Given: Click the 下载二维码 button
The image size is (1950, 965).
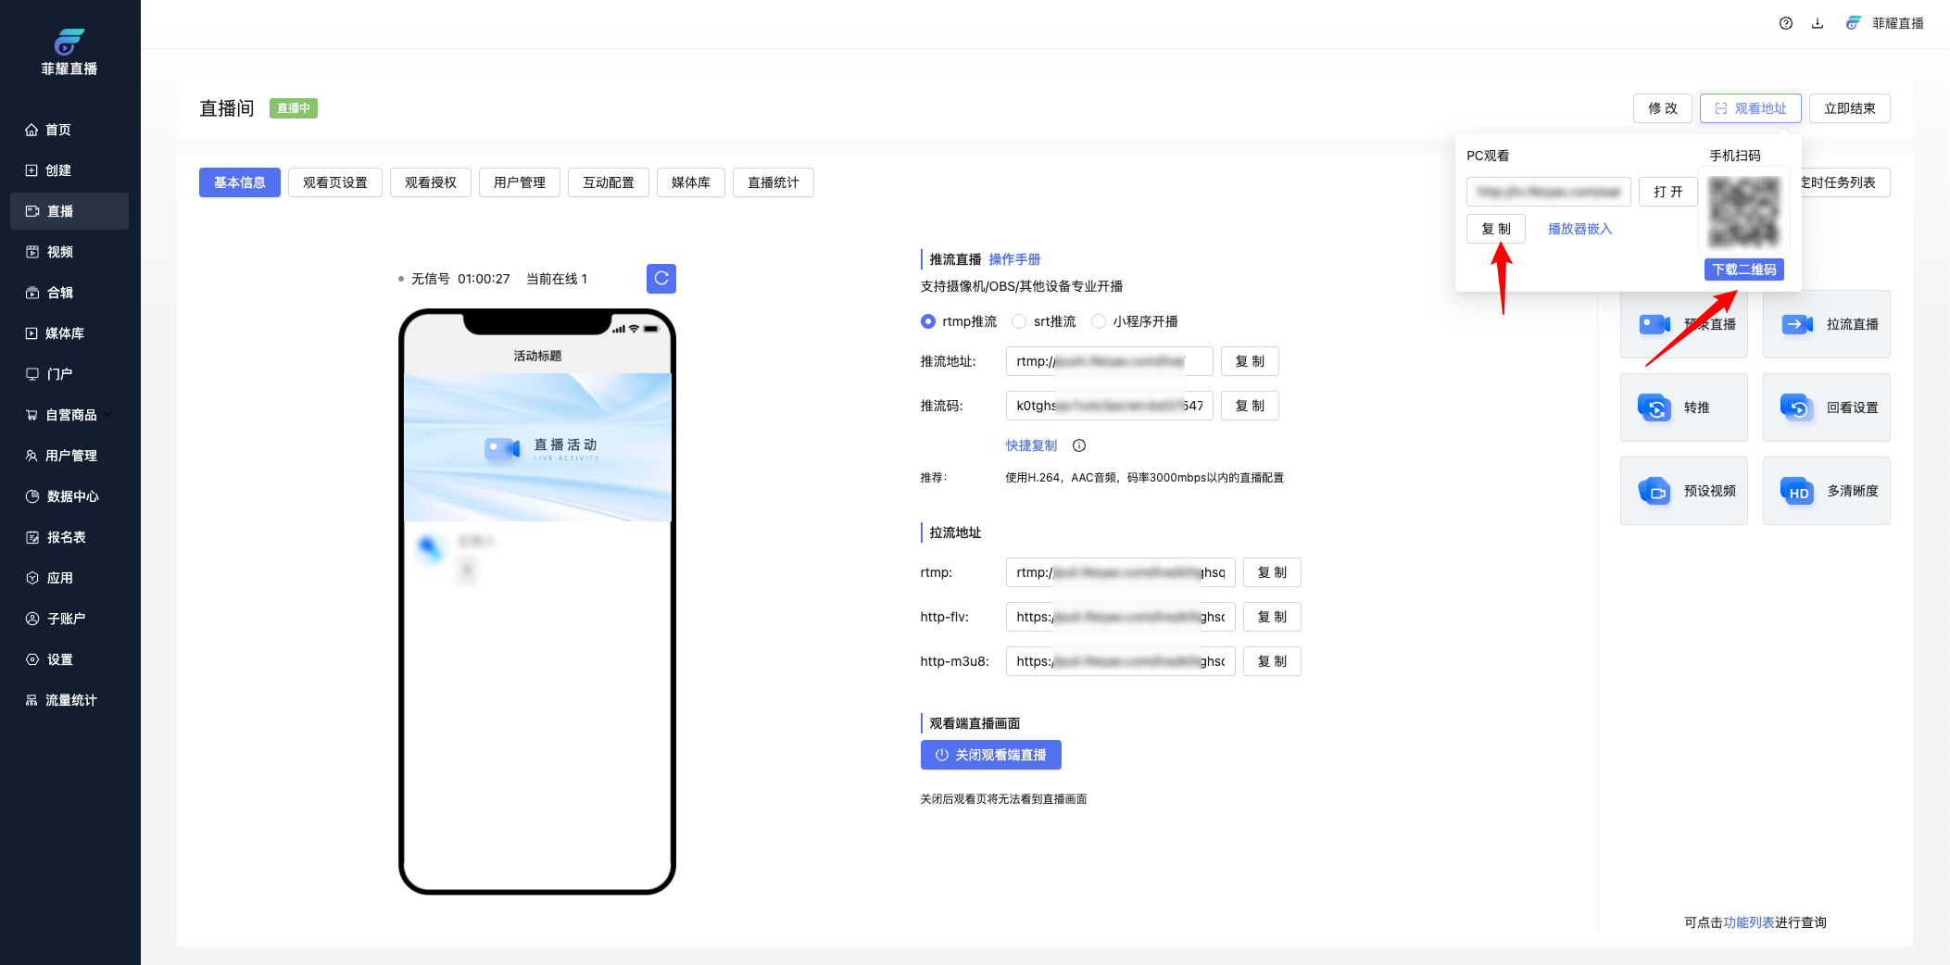Looking at the screenshot, I should click(1743, 269).
